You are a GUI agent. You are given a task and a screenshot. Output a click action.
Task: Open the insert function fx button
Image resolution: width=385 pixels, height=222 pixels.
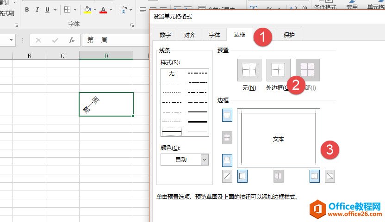tap(71, 40)
